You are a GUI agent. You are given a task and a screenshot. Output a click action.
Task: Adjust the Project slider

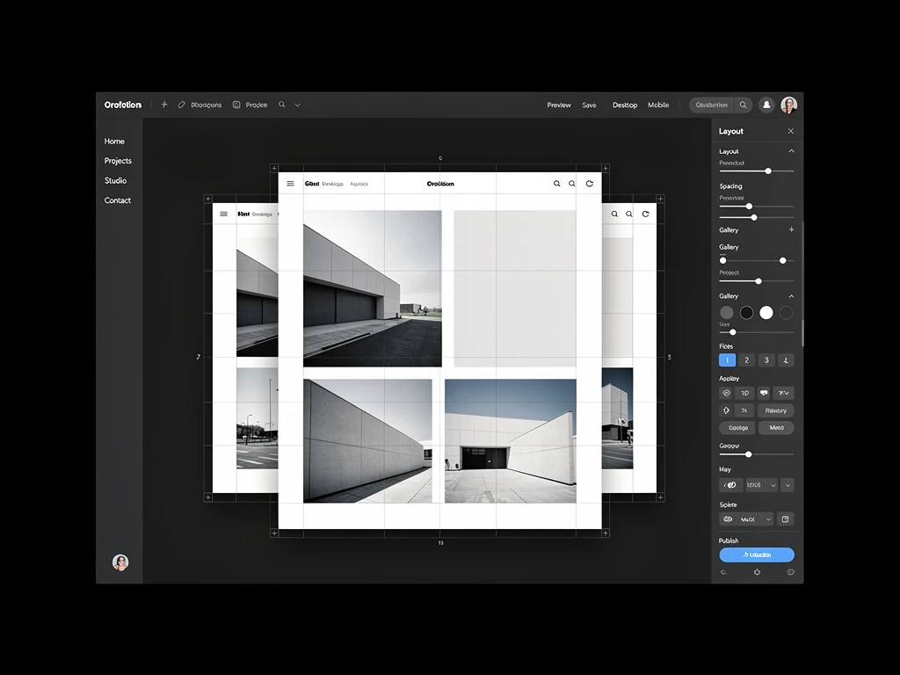pos(758,281)
